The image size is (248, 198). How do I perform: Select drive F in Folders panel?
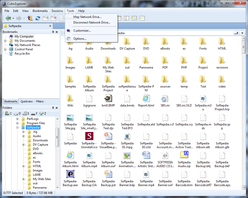click(x=34, y=114)
